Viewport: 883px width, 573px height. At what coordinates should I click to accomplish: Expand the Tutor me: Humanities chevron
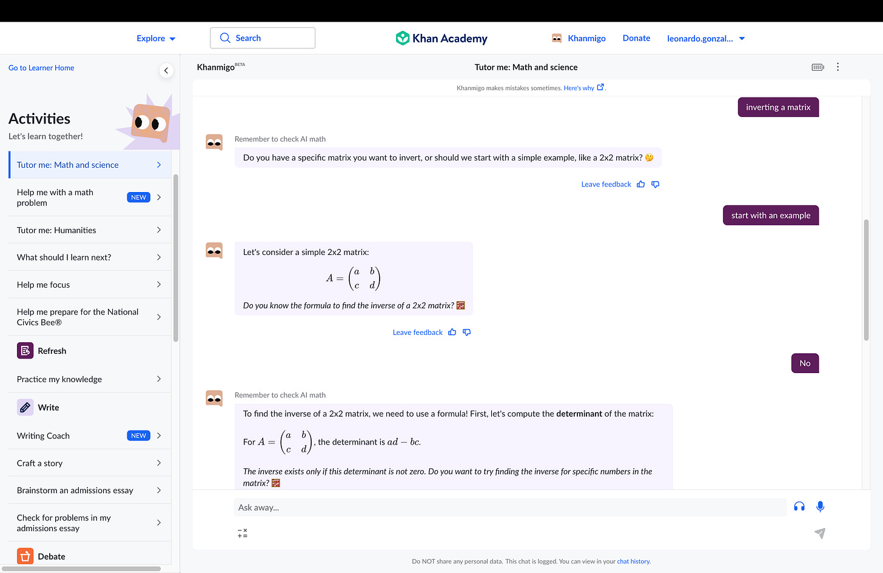pyautogui.click(x=159, y=230)
